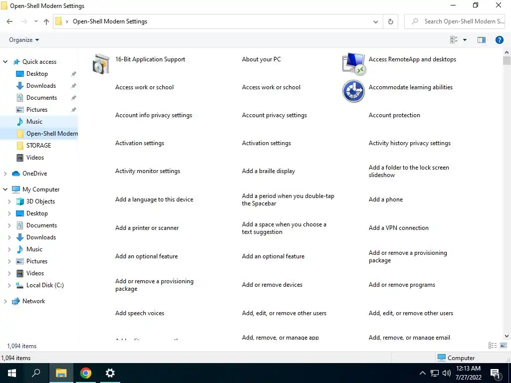The width and height of the screenshot is (511, 383).
Task: Select Videos under Quick access
Action: (35, 158)
